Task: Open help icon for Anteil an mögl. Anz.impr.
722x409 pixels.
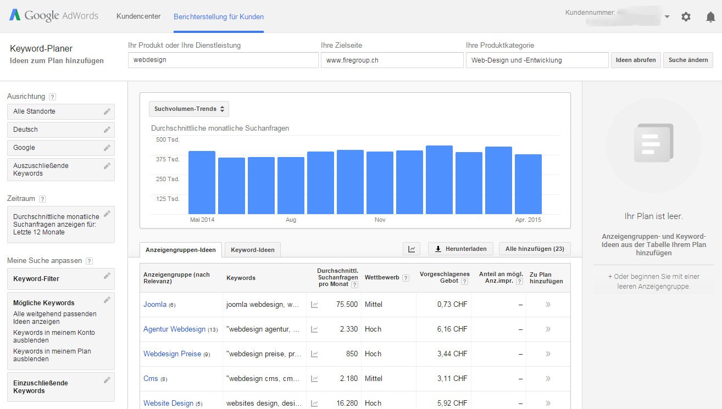Action: click(519, 281)
